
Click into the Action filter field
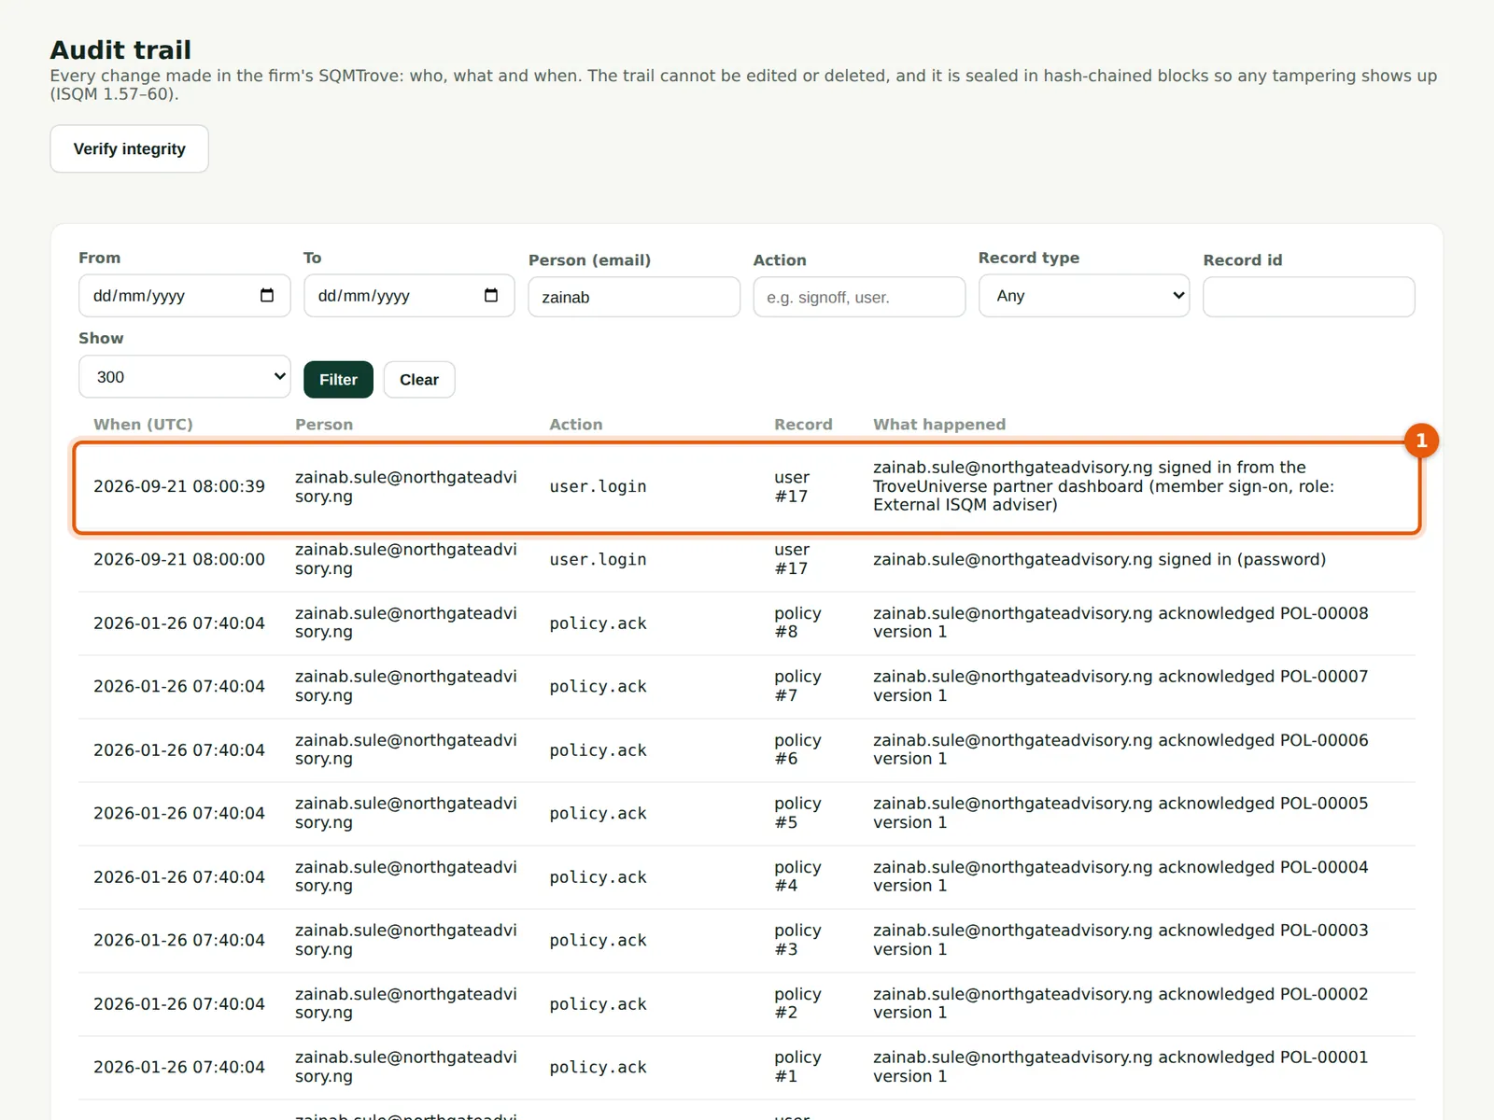[x=859, y=297]
